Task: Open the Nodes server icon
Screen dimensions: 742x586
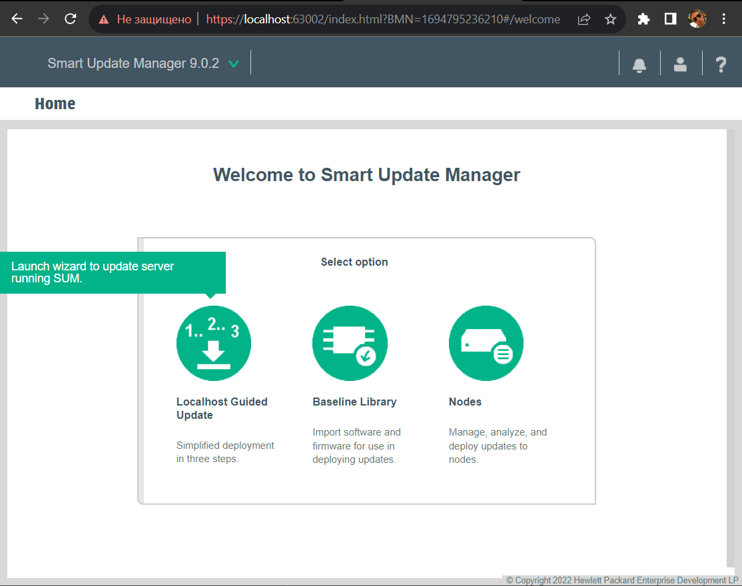Action: pyautogui.click(x=486, y=343)
